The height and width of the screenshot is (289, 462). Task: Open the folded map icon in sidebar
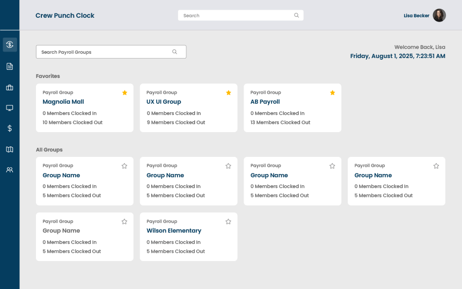pos(10,149)
